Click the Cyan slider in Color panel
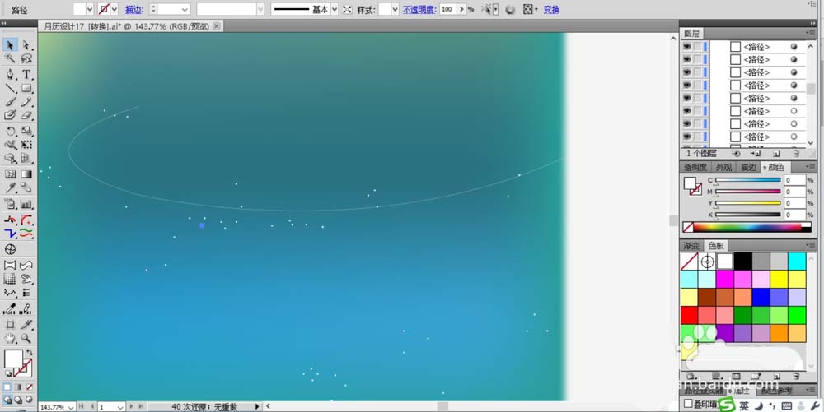 click(x=748, y=180)
